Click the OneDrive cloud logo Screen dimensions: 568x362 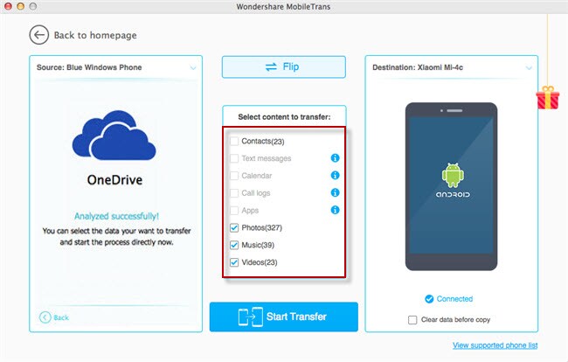tap(114, 136)
